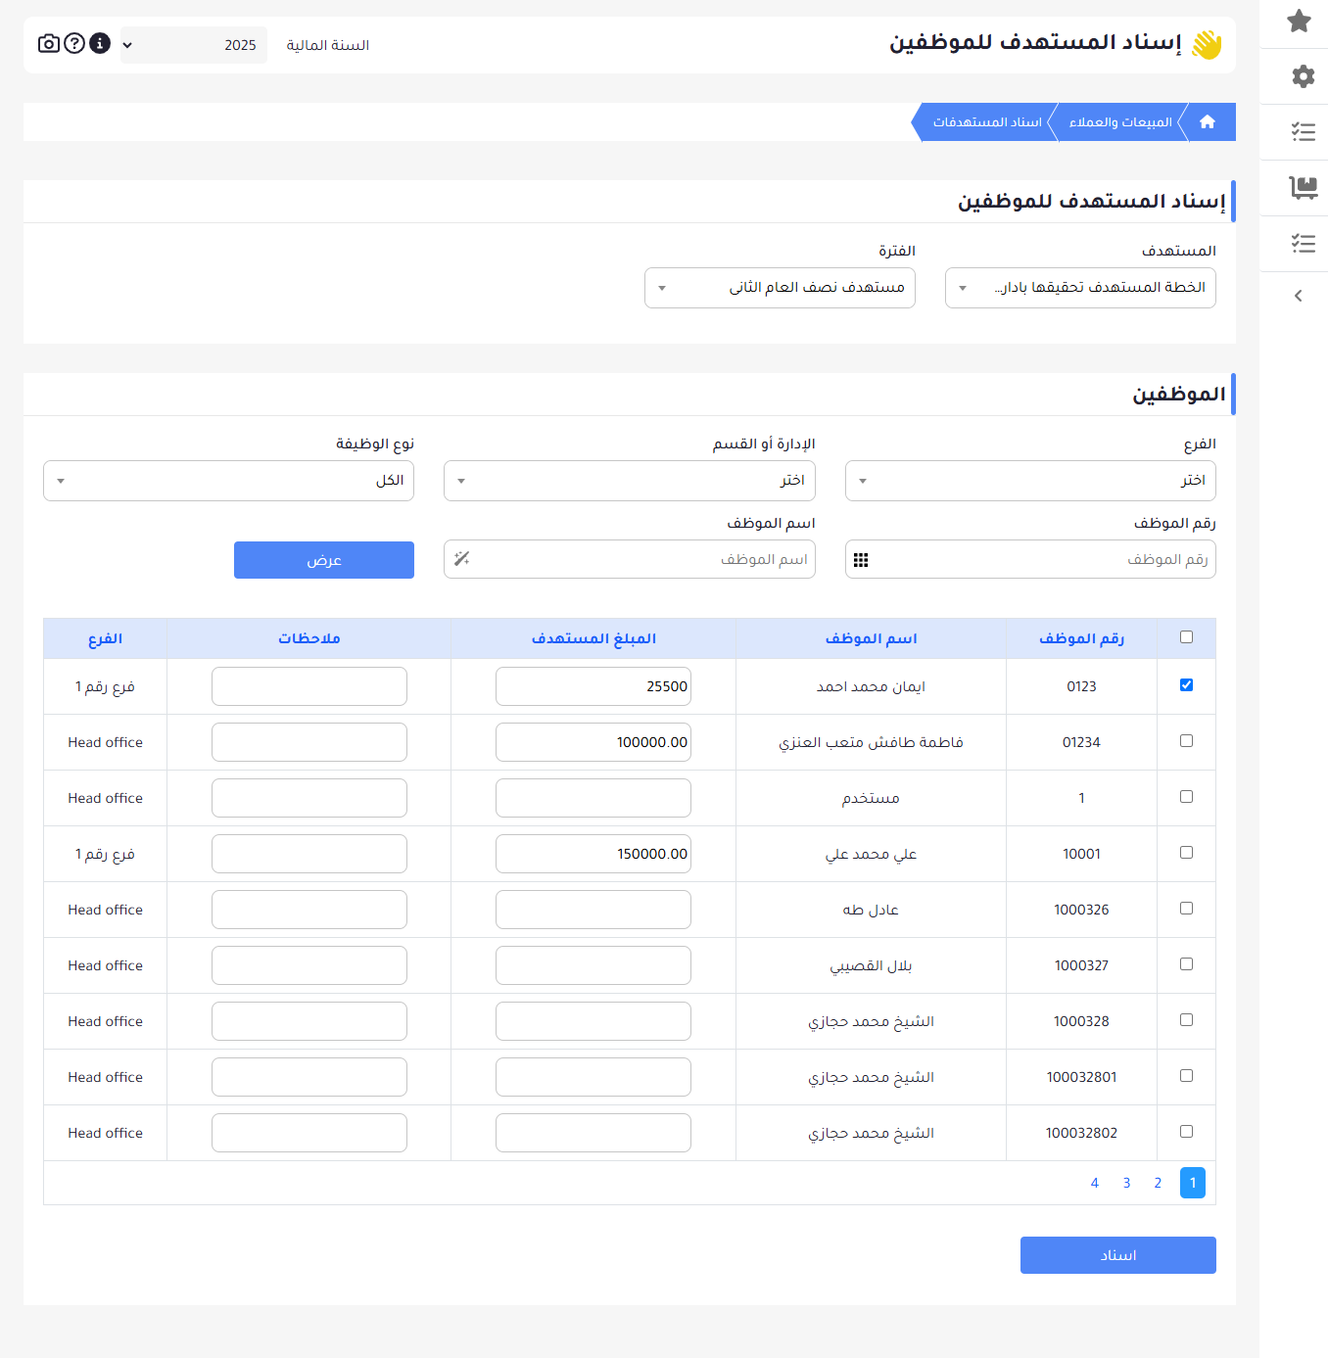Screen dimensions: 1328x1358
Task: Click notes field for employee 0123
Action: tap(309, 686)
